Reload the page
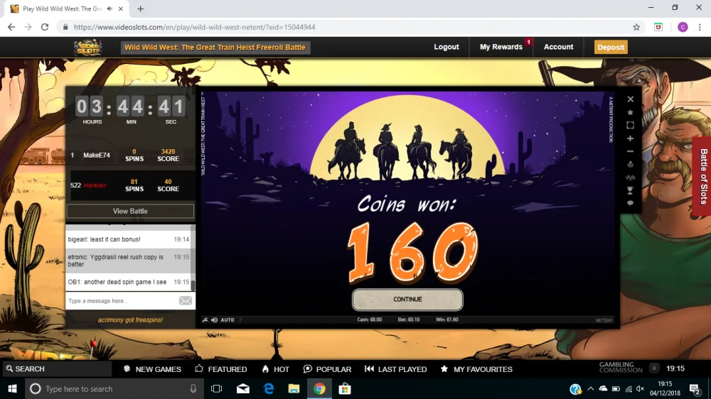Screen dimensions: 711x399 tap(44, 27)
